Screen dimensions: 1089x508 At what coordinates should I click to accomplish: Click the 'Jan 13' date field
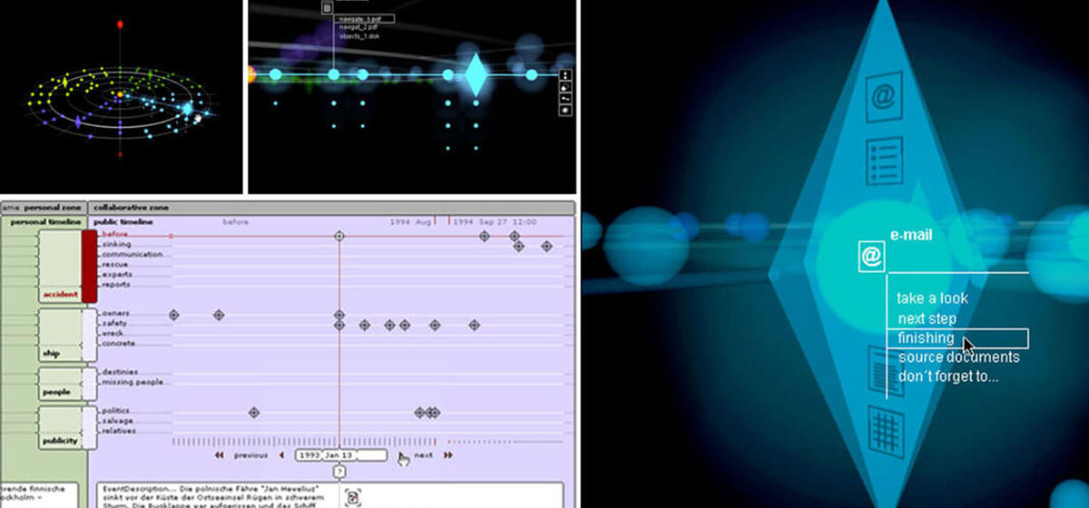338,455
